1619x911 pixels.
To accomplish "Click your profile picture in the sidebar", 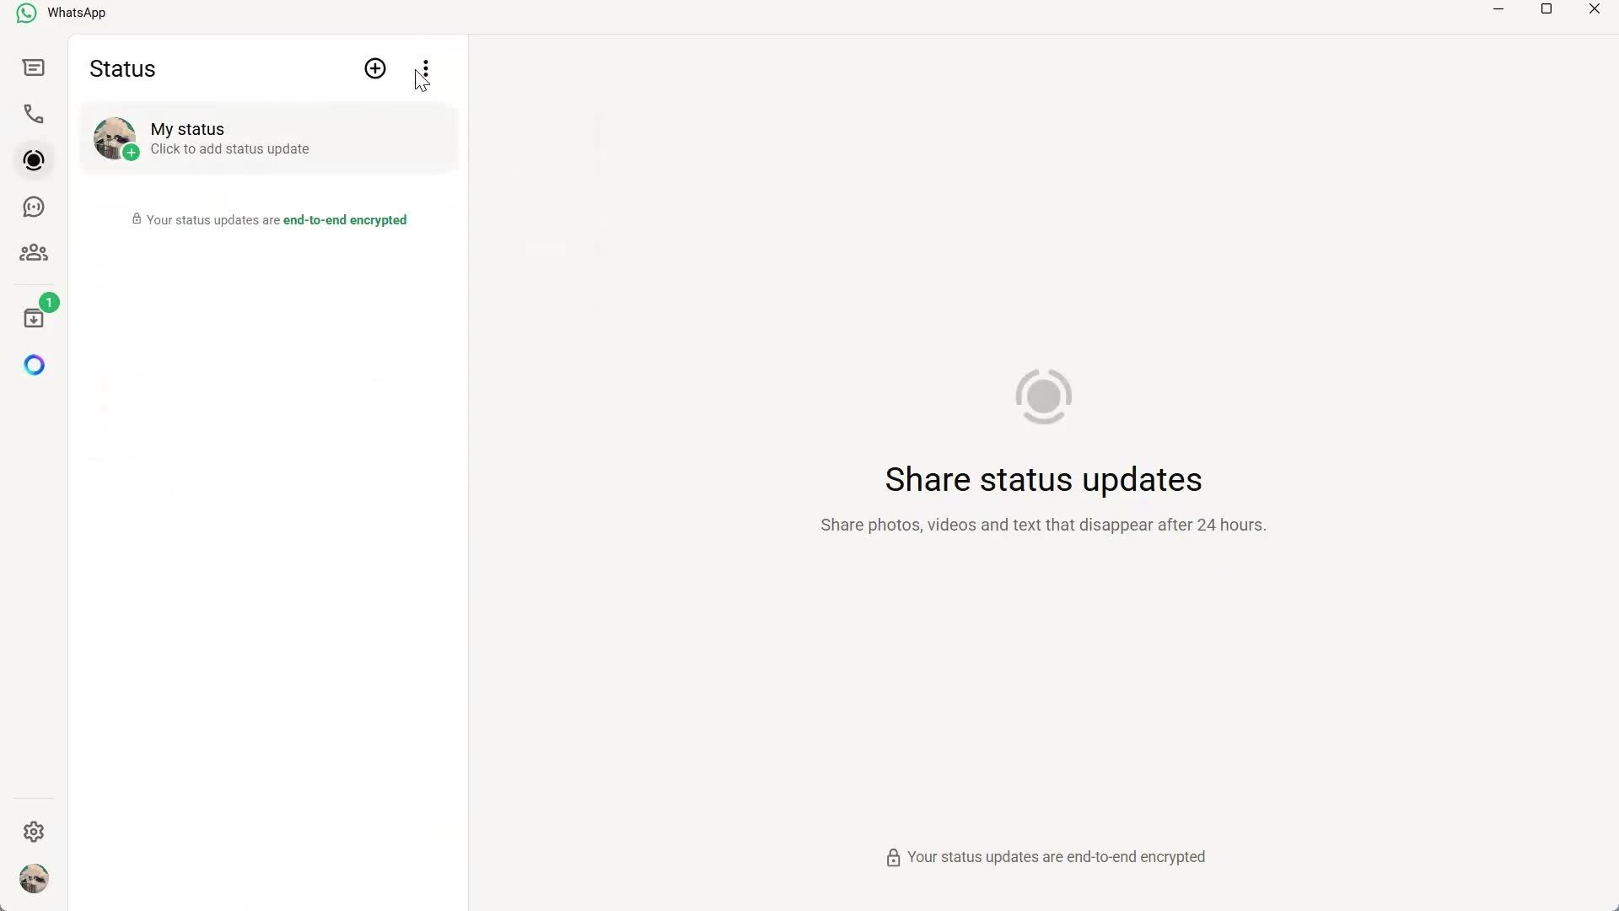I will pos(34,878).
